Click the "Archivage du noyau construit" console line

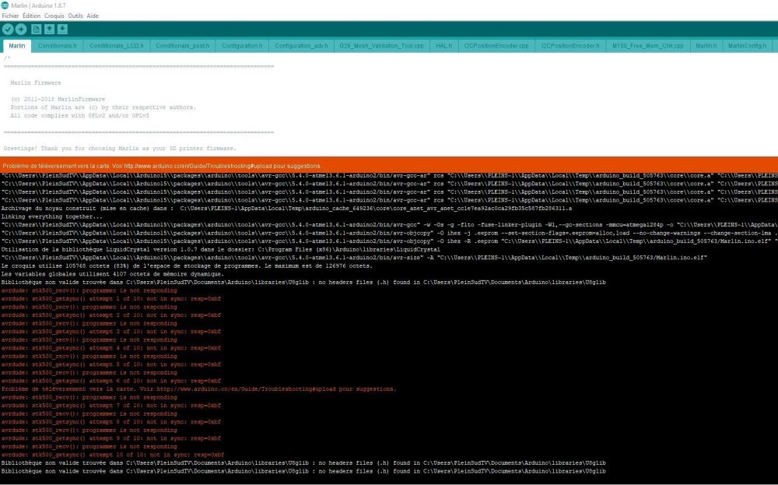coord(286,209)
